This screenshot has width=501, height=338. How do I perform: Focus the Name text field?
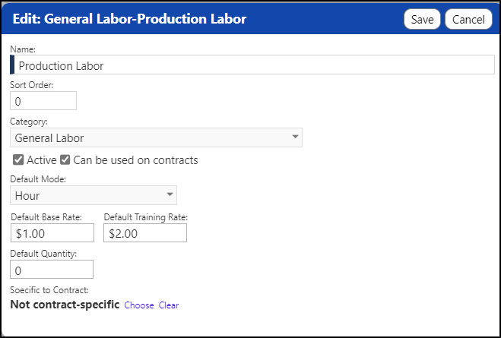254,65
